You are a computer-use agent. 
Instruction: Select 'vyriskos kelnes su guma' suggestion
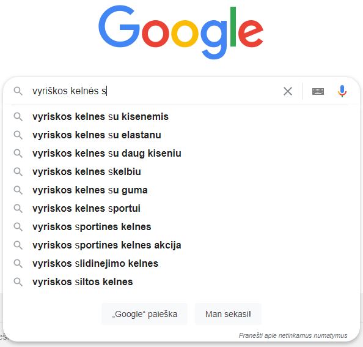point(180,190)
